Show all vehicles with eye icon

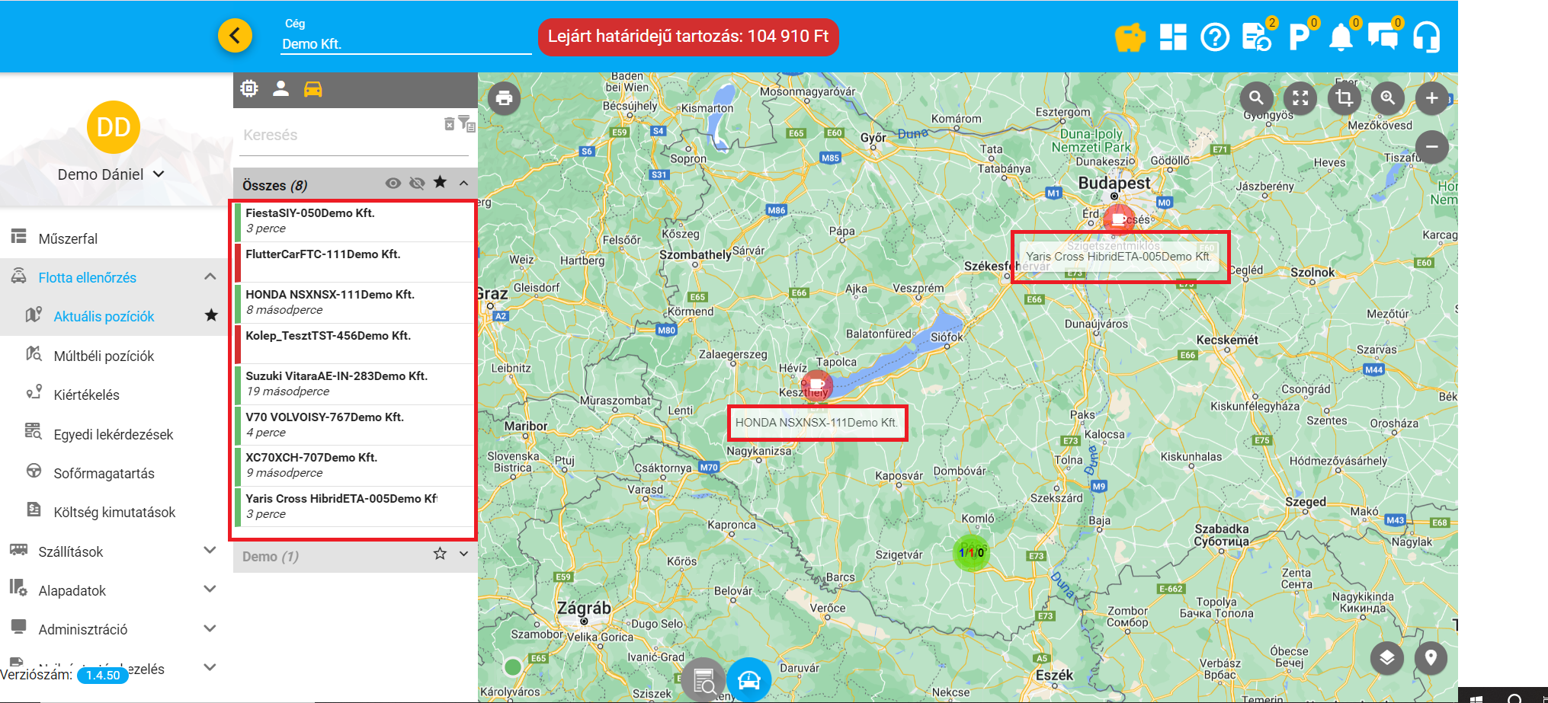[x=393, y=184]
